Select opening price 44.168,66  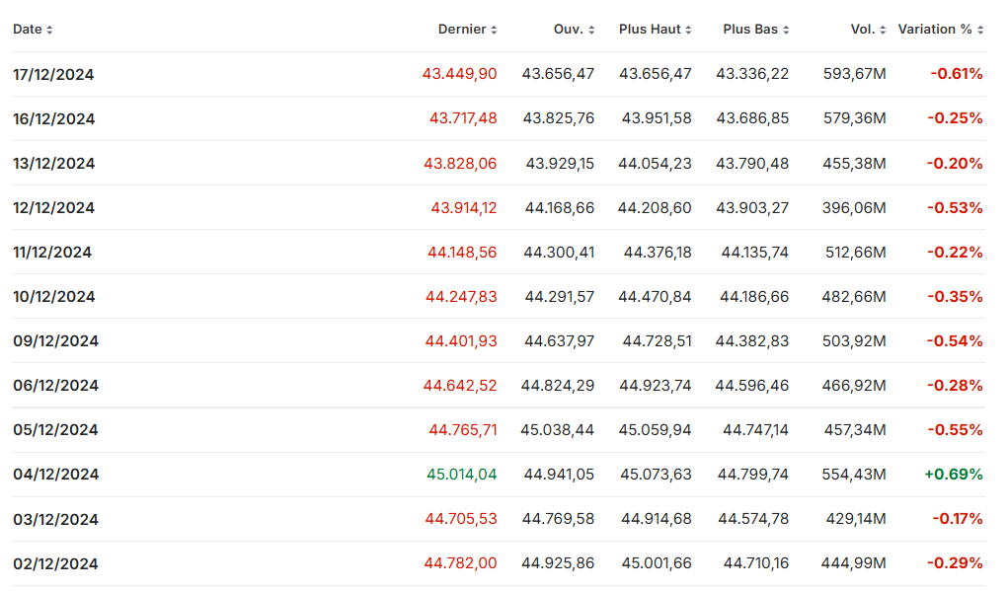tap(559, 207)
